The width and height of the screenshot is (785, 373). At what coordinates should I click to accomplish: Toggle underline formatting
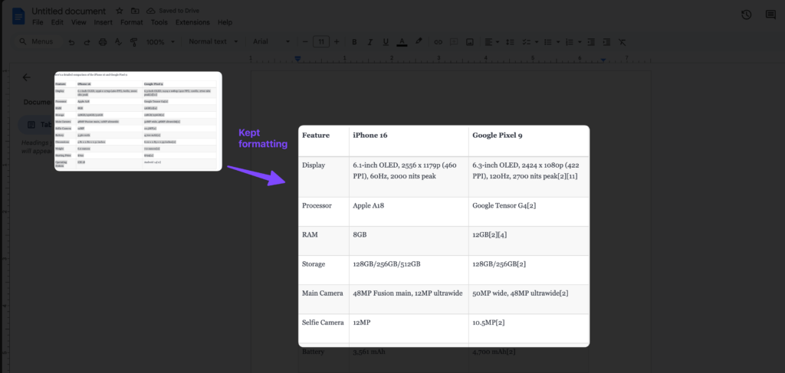[x=385, y=41]
